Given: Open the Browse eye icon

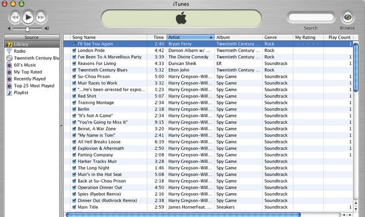Looking at the screenshot, I should point(347,17).
